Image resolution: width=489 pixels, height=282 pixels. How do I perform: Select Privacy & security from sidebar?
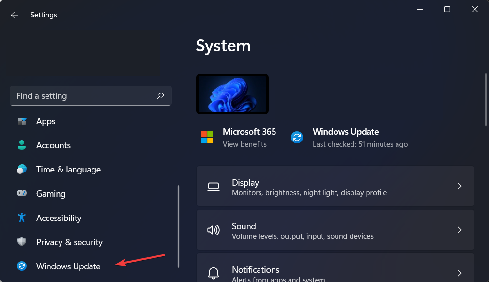[x=69, y=242]
